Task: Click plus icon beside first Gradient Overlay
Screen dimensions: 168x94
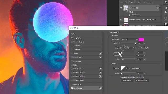Action: (x=100, y=73)
